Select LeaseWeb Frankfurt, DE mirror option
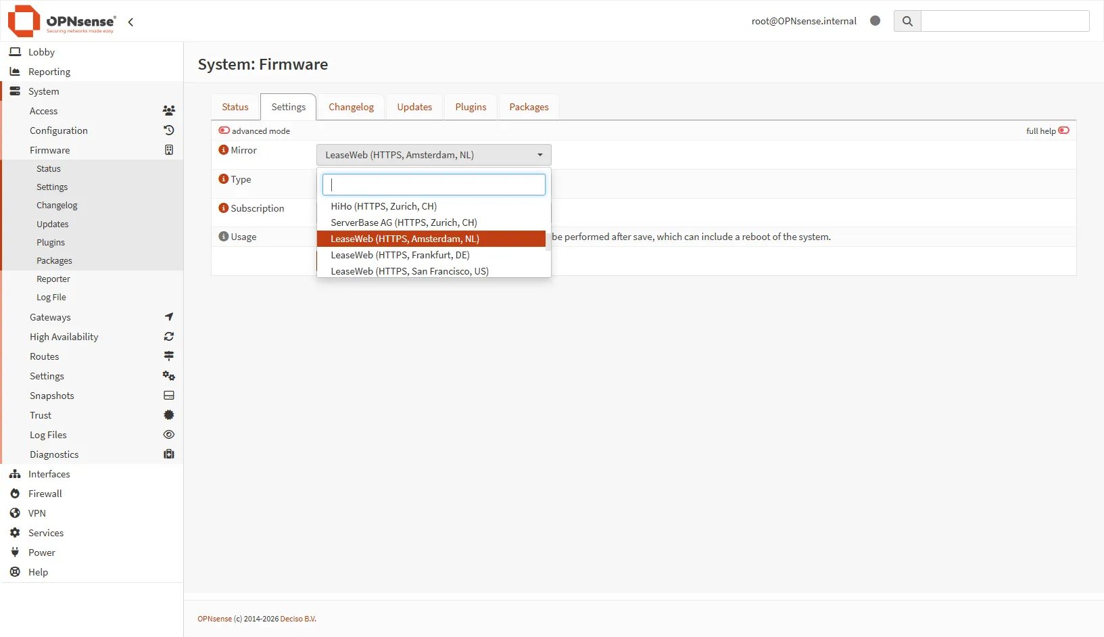The height and width of the screenshot is (637, 1104). [400, 255]
